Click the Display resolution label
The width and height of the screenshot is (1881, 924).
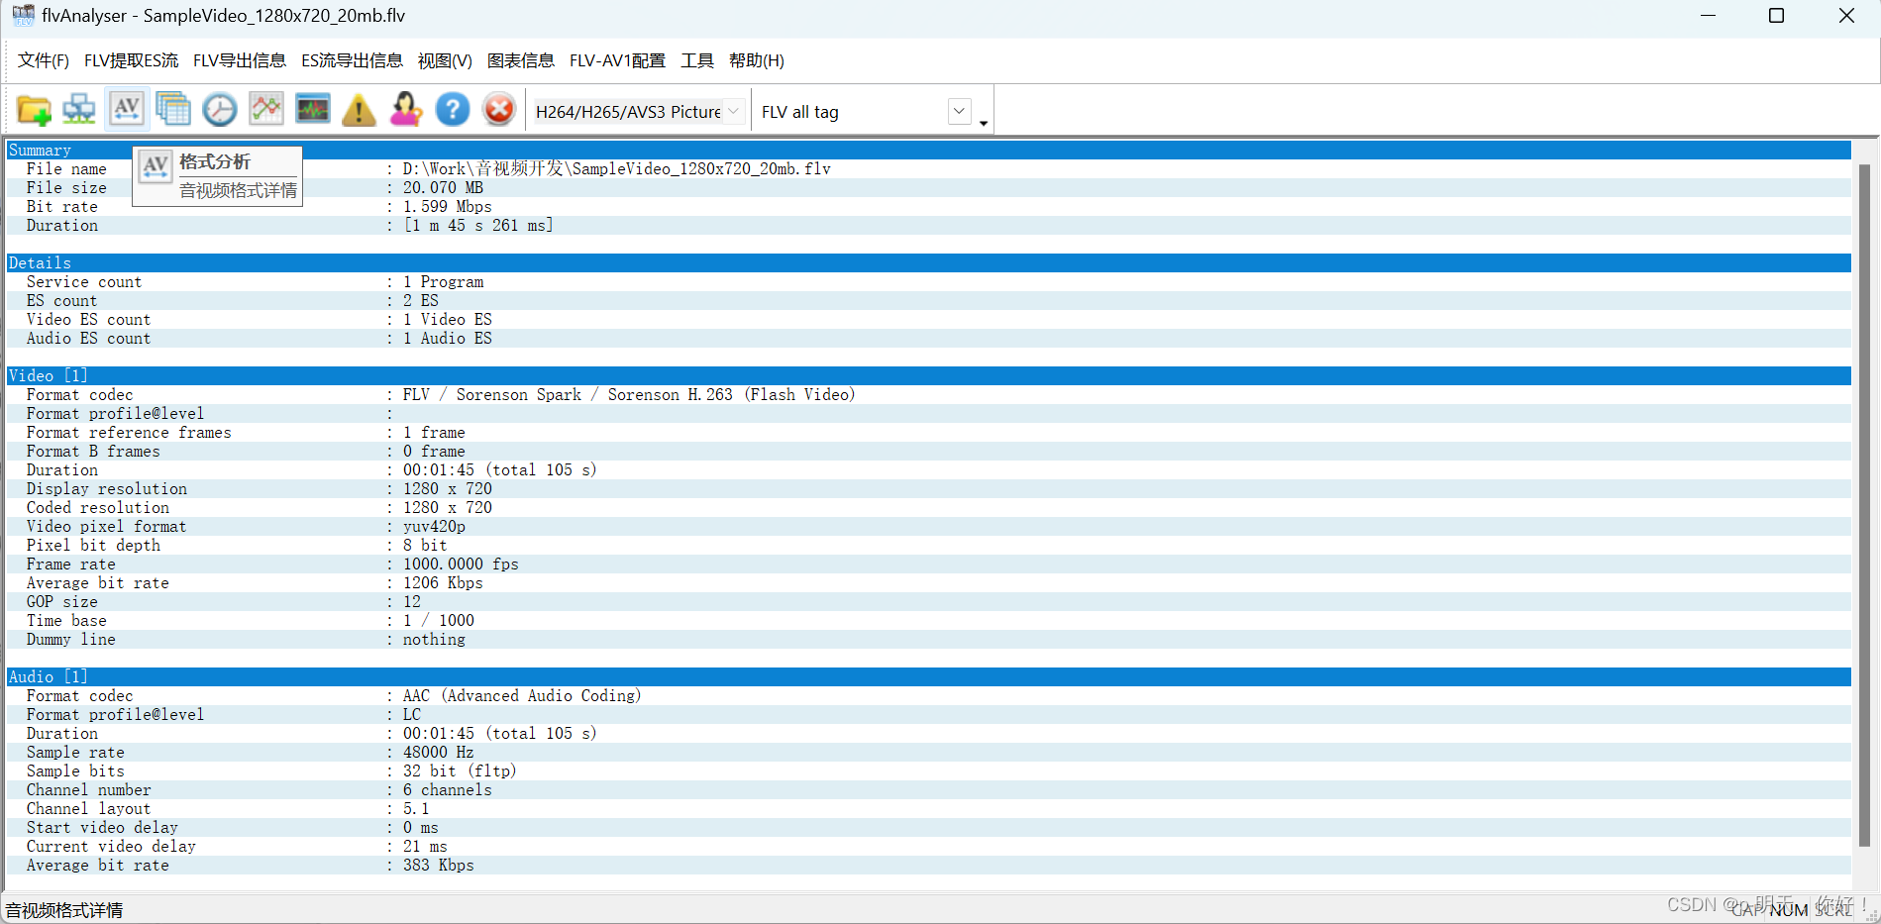[107, 488]
